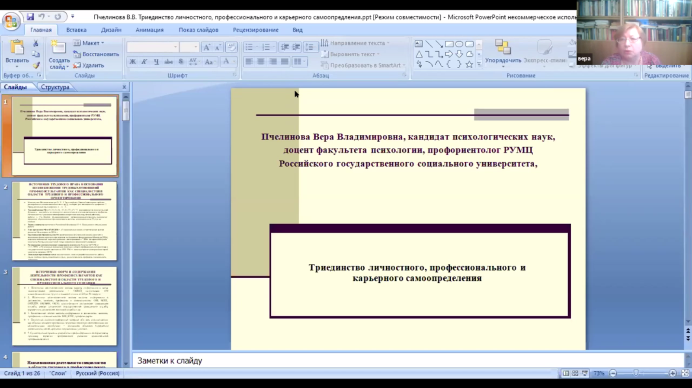Toggle strikethrough abc formatting
692x388 pixels.
168,62
